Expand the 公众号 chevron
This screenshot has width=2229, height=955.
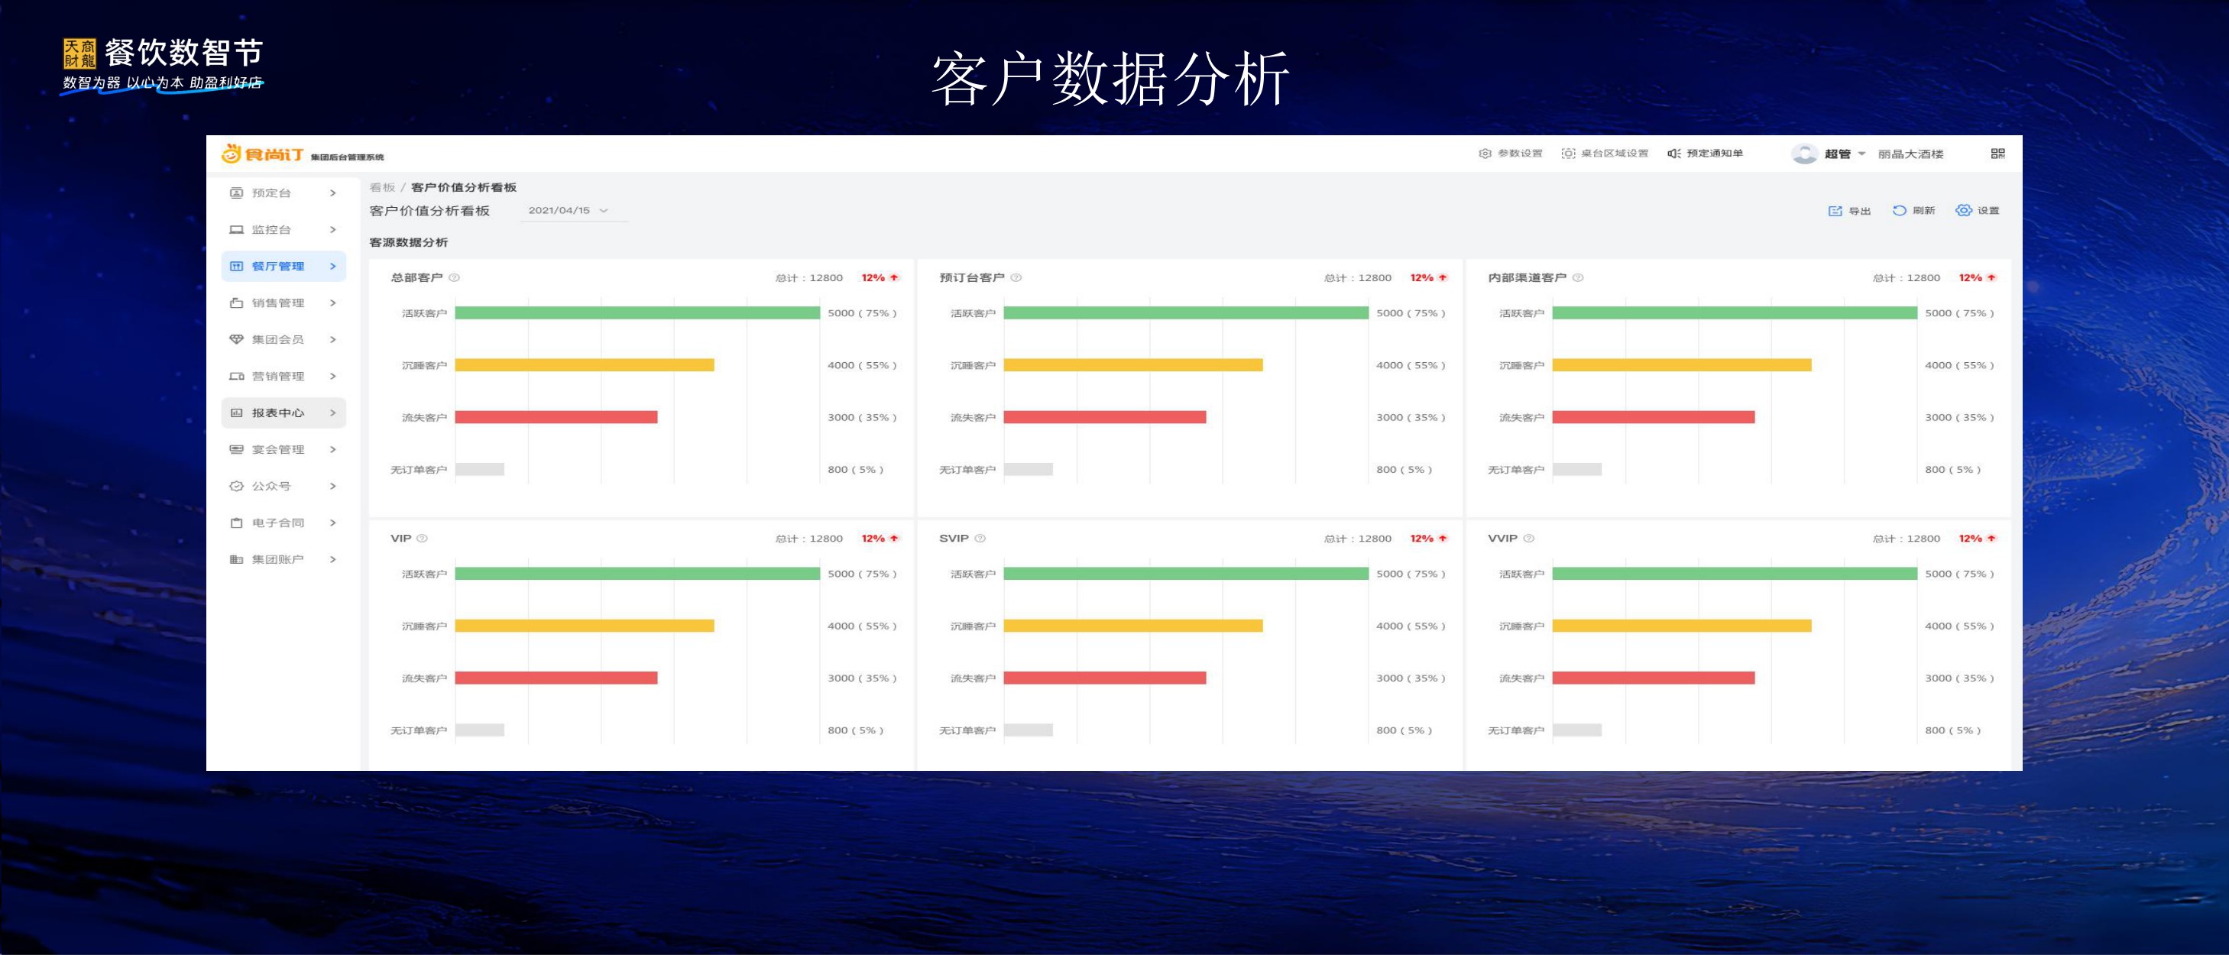point(333,486)
